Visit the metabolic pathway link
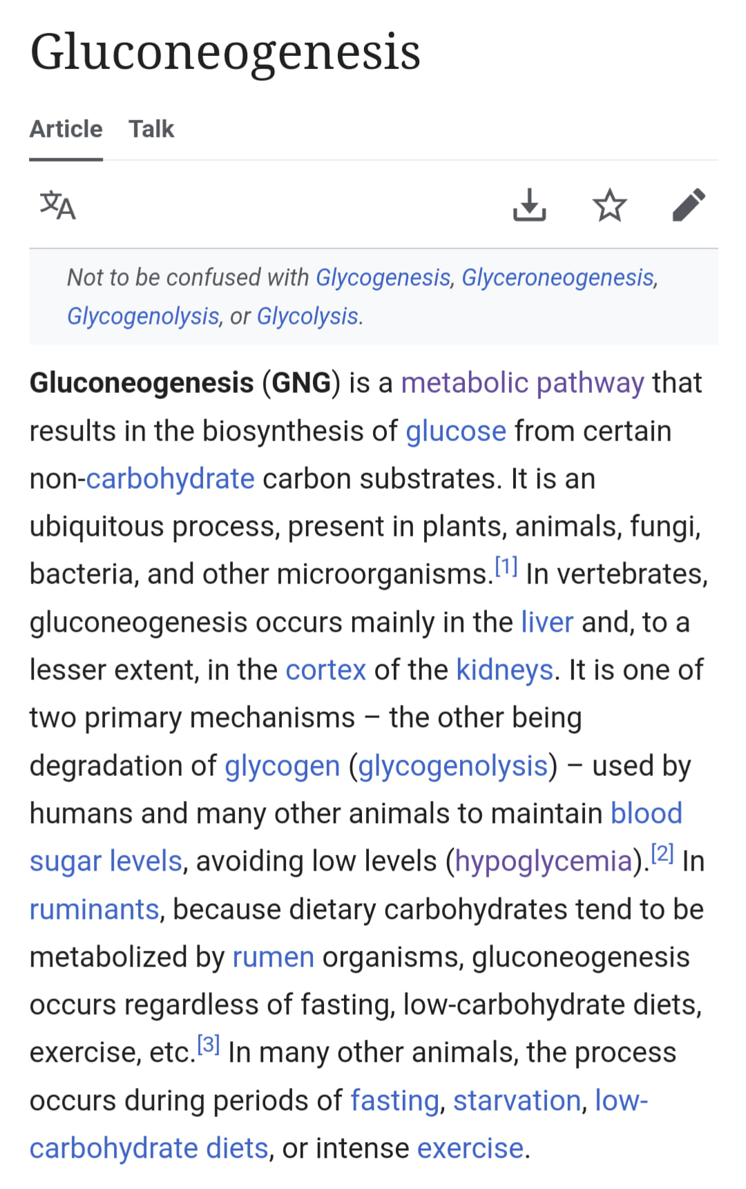Screen dimensions: 746x1189 [x=522, y=383]
